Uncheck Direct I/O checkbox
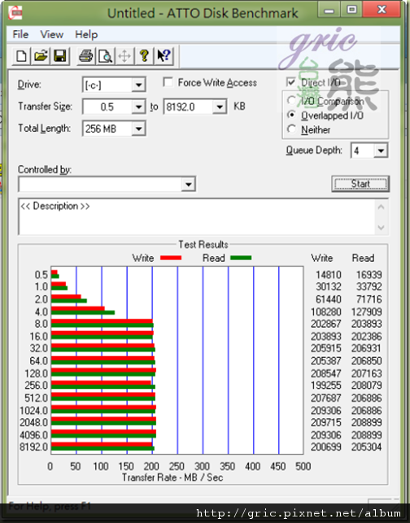The image size is (410, 523). pyautogui.click(x=291, y=81)
